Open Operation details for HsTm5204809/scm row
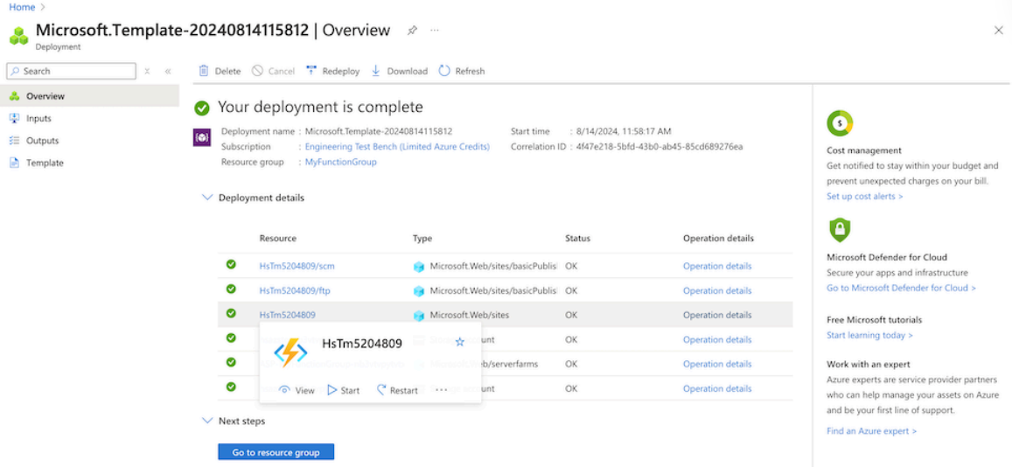The image size is (1012, 467). (x=717, y=266)
